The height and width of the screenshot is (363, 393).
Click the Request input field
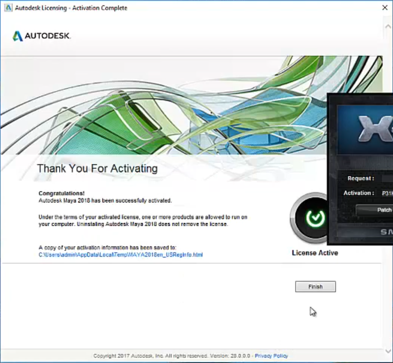click(387, 178)
